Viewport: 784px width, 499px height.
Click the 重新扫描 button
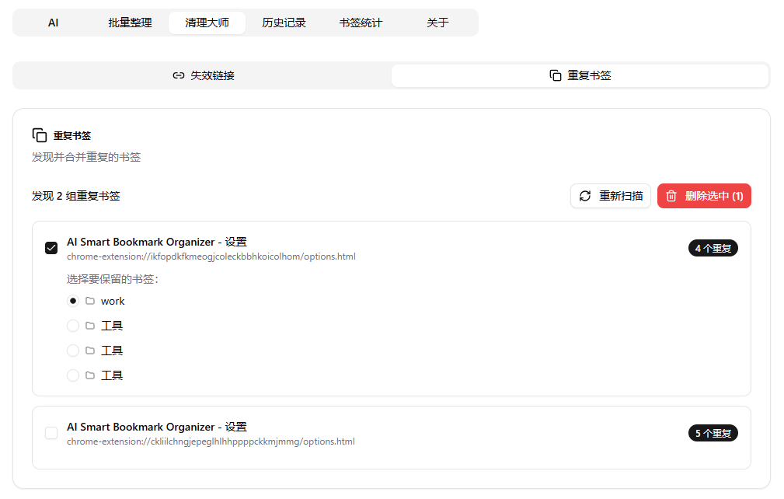[x=611, y=196]
